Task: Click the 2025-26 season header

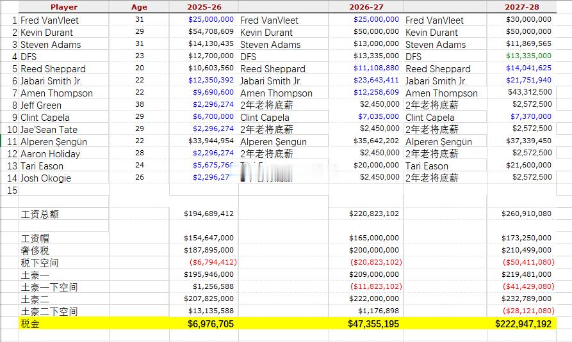Action: point(204,7)
